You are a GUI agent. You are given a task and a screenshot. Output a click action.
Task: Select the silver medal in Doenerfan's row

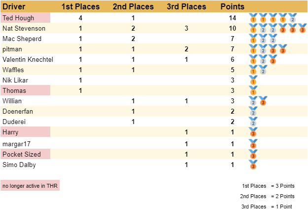click(x=253, y=111)
